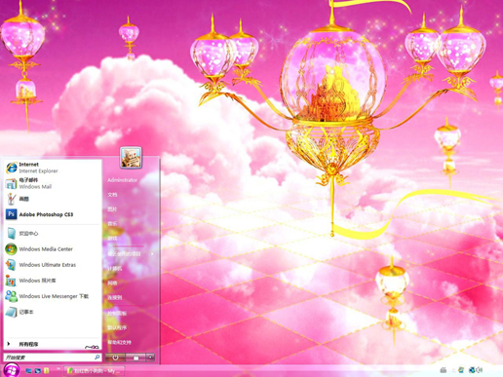Click the Start orb on the taskbar

click(x=12, y=370)
